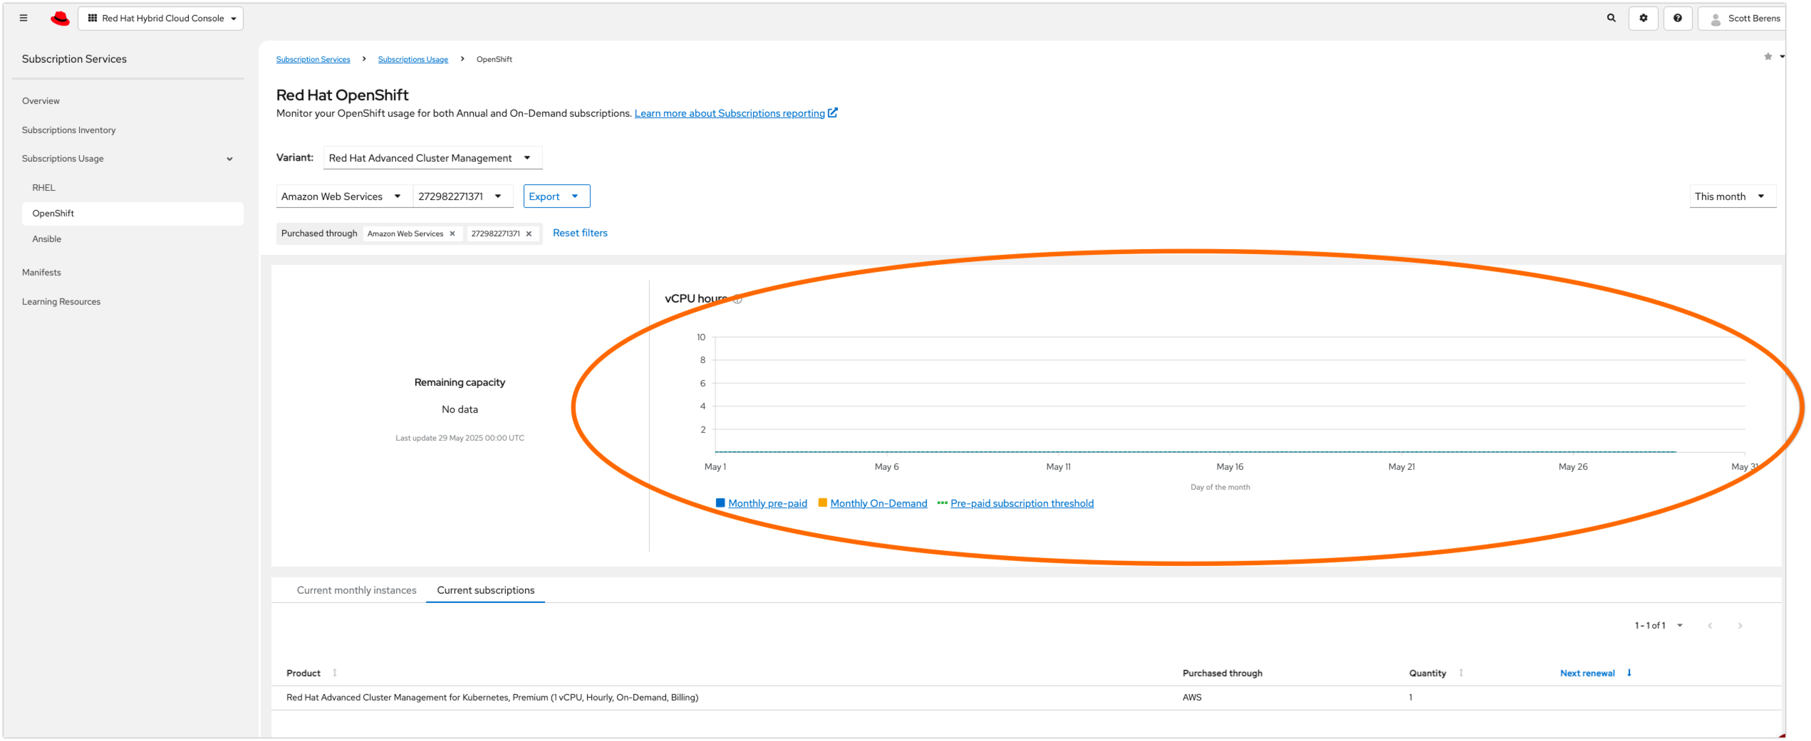Toggle Pre-paid subscription threshold legend
Screen dimensions: 1811x741
pyautogui.click(x=1021, y=503)
